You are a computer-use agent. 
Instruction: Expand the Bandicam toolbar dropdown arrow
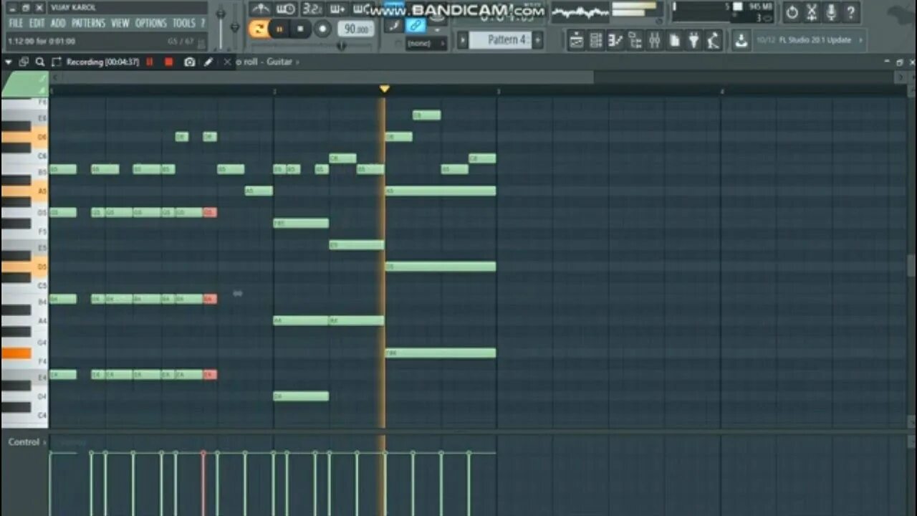pyautogui.click(x=9, y=62)
